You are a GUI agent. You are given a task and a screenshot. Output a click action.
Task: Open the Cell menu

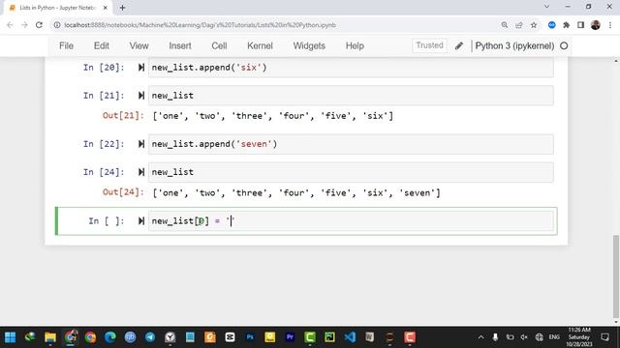[x=219, y=45]
